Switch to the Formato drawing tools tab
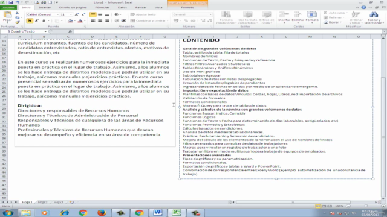 click(x=187, y=8)
